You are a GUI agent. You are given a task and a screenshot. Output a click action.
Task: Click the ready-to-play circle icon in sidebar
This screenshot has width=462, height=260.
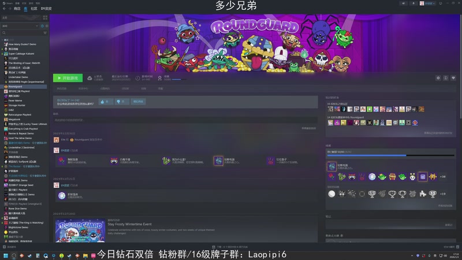coord(47,26)
